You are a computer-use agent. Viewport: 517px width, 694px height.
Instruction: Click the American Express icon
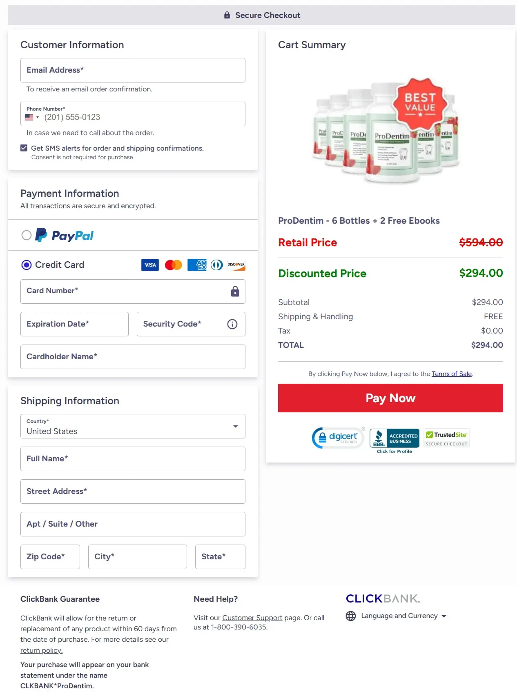click(197, 265)
